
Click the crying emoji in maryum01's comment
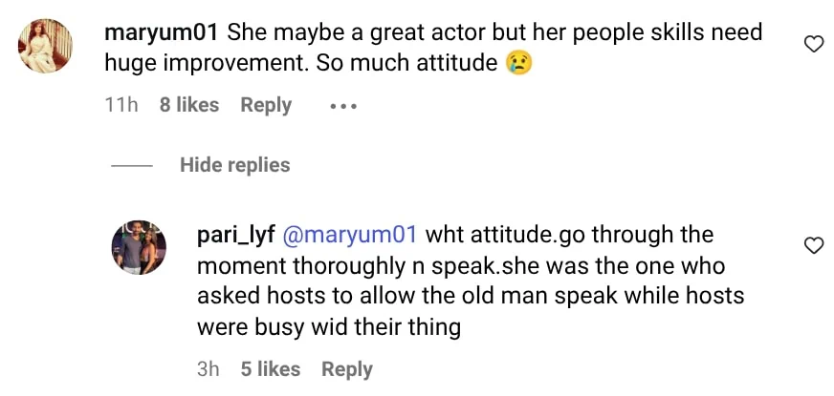pyautogui.click(x=519, y=65)
